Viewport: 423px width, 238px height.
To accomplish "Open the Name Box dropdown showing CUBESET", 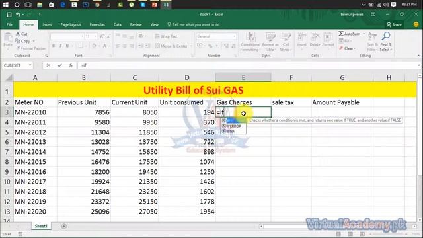I will coord(30,65).
